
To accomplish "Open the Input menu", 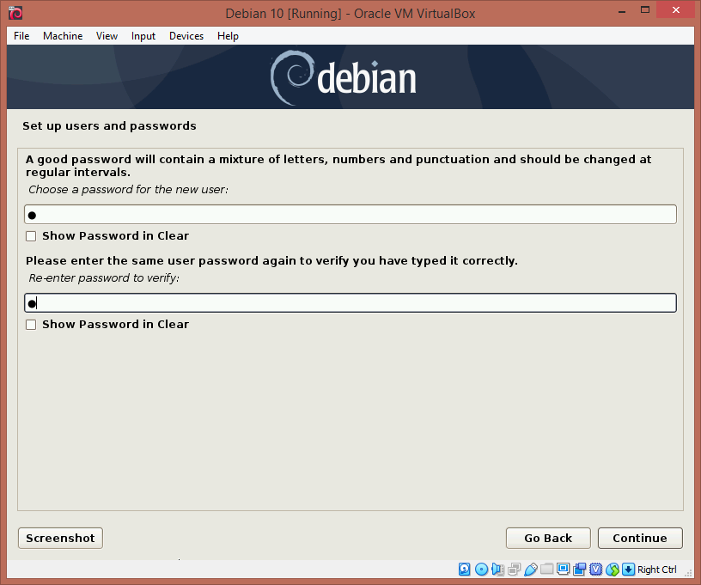I will [x=143, y=36].
